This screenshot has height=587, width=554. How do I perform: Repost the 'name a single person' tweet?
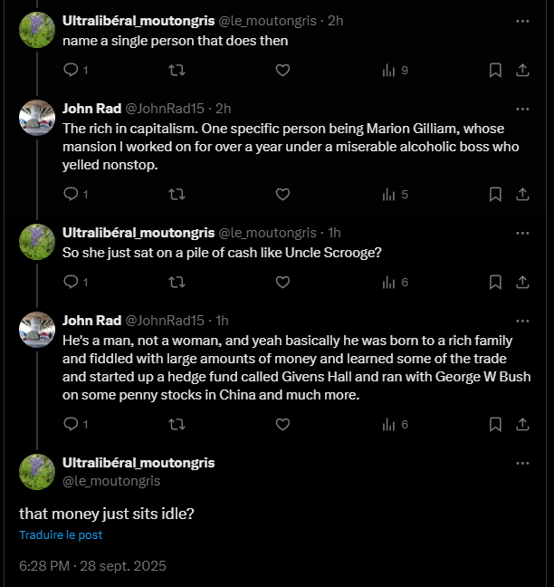click(x=177, y=70)
